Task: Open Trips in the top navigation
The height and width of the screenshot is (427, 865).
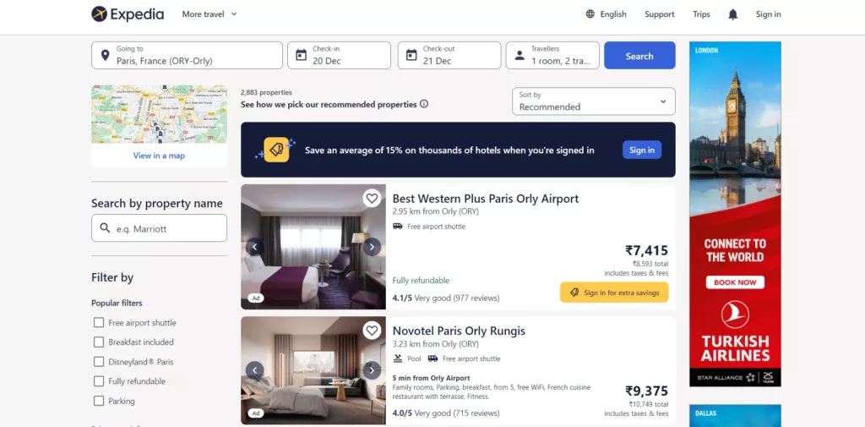Action: [x=701, y=14]
